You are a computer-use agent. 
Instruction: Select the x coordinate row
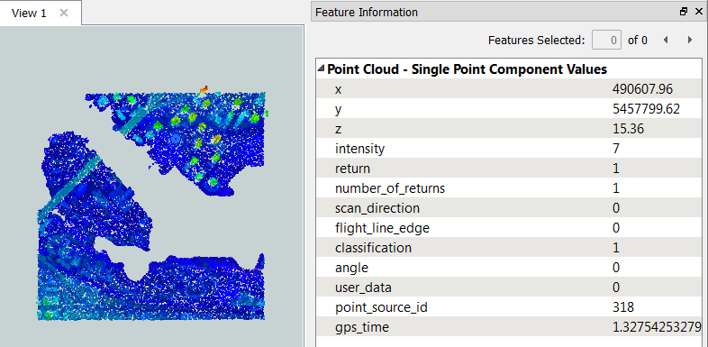(x=509, y=89)
